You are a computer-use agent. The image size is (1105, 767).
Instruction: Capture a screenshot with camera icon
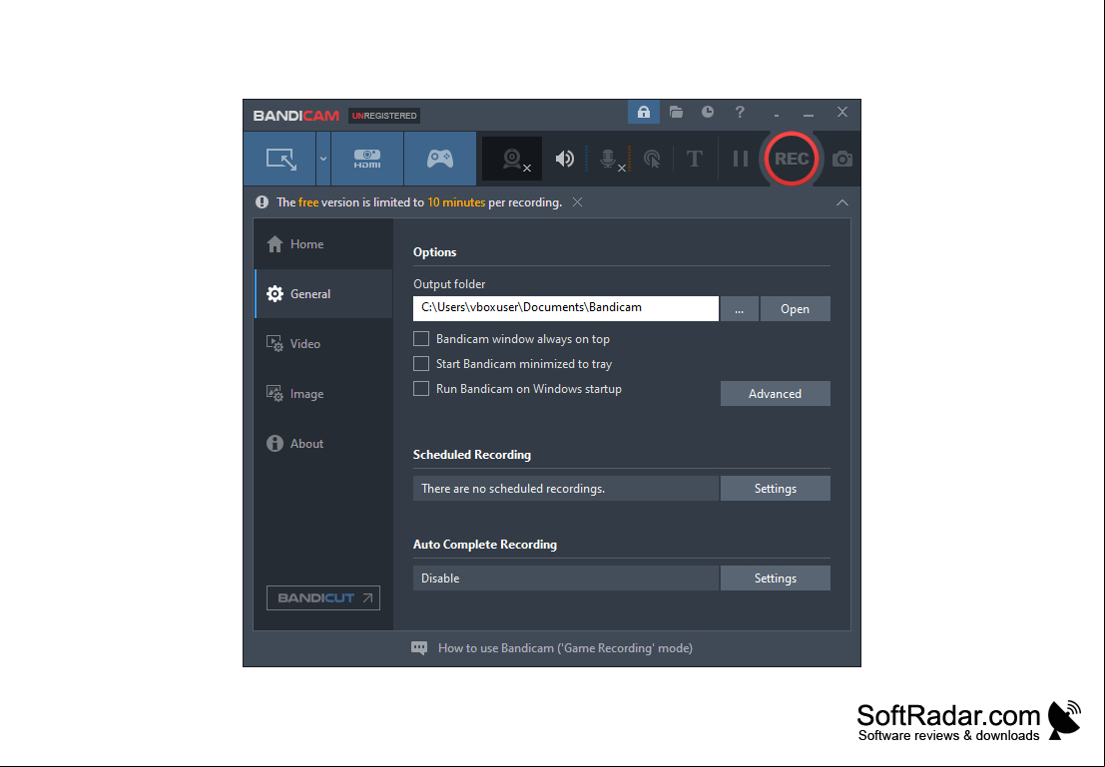842,160
